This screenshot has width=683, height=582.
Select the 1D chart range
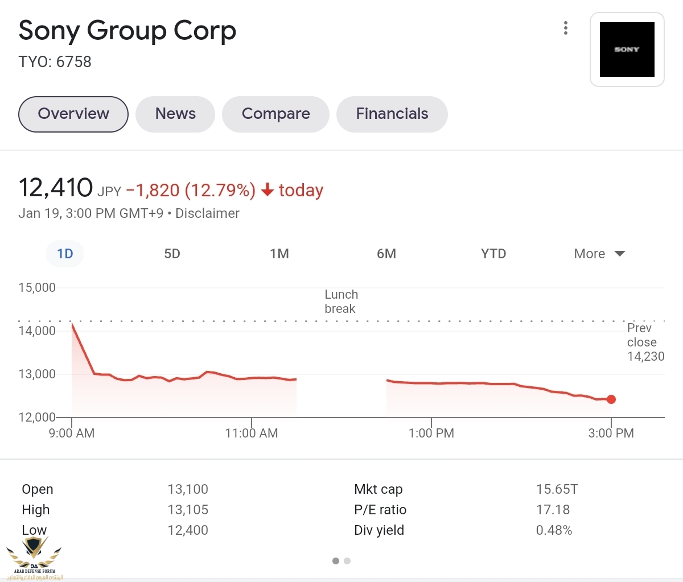pyautogui.click(x=65, y=254)
